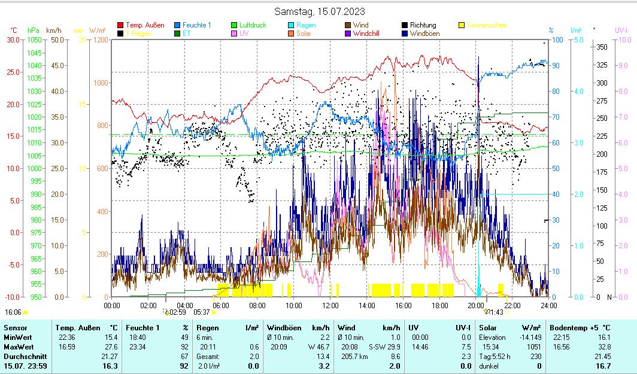Click the chart title Samstag, 15.07.2023
Viewport: 637px width, 374px height.
(x=319, y=11)
